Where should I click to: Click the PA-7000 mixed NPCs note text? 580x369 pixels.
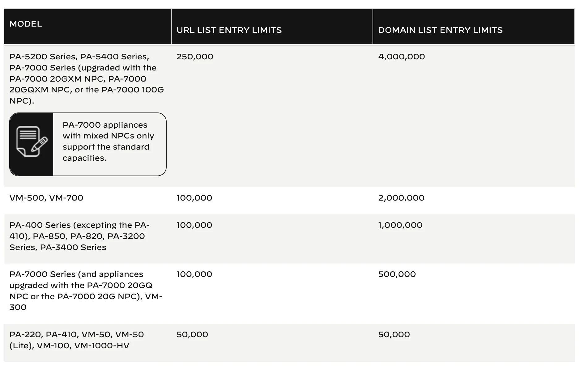point(108,142)
